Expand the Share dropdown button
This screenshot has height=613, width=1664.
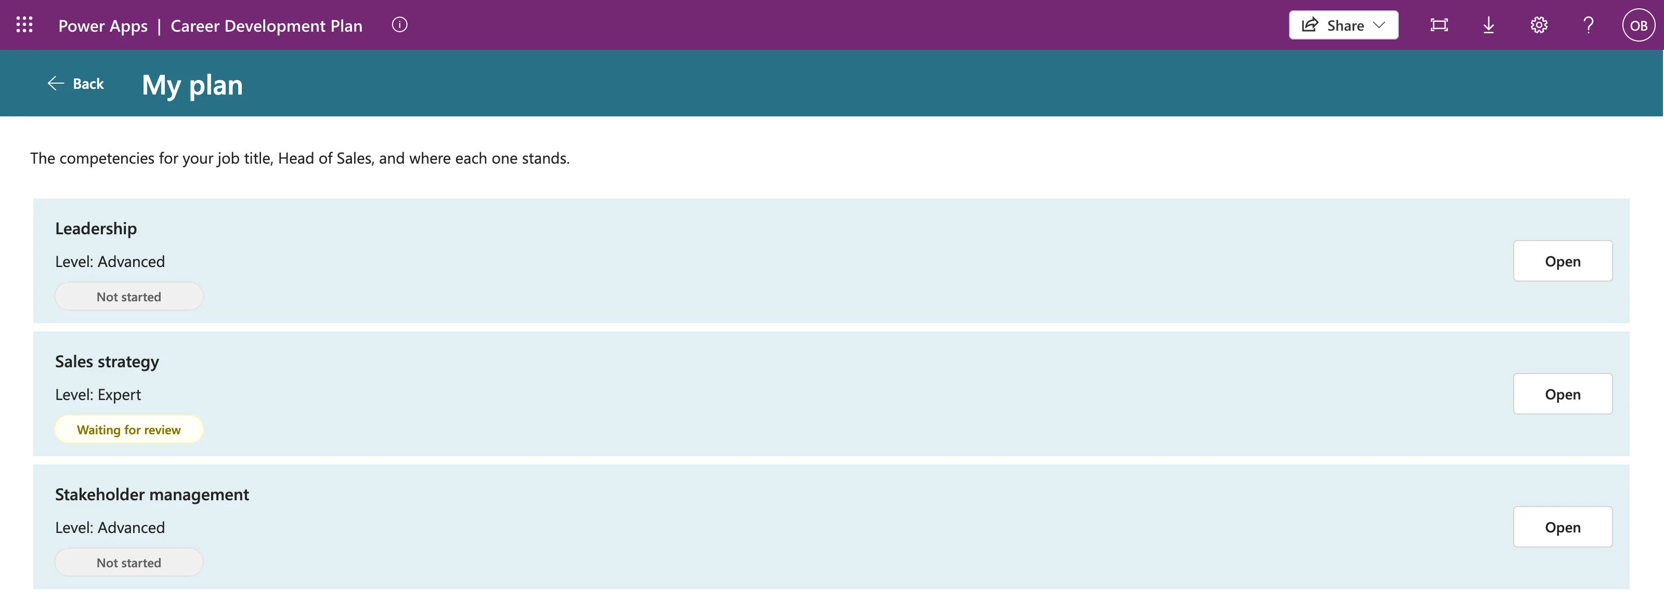pos(1344,25)
